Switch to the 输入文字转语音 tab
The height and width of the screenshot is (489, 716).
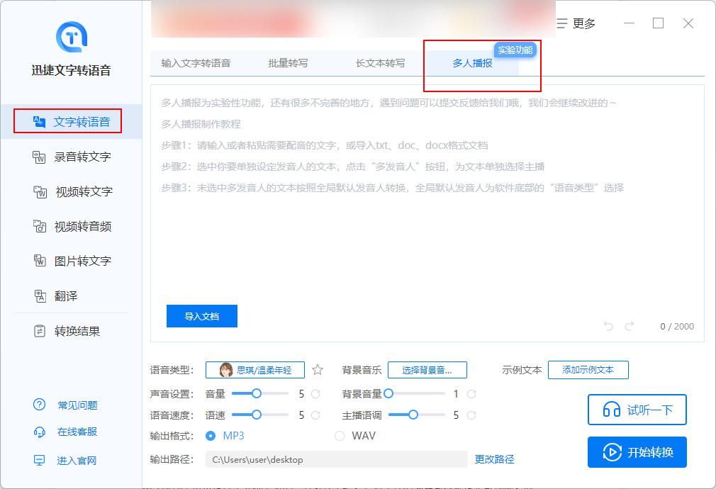pos(196,64)
